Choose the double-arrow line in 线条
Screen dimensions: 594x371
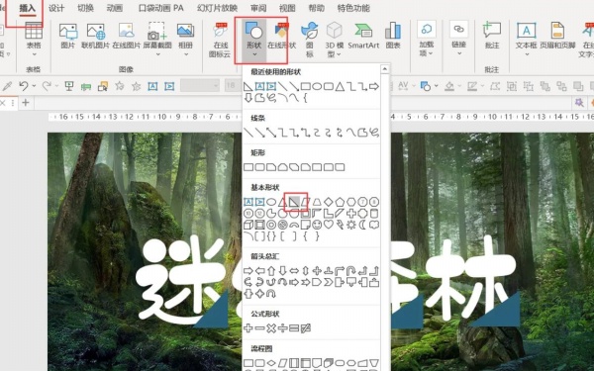[271, 133]
